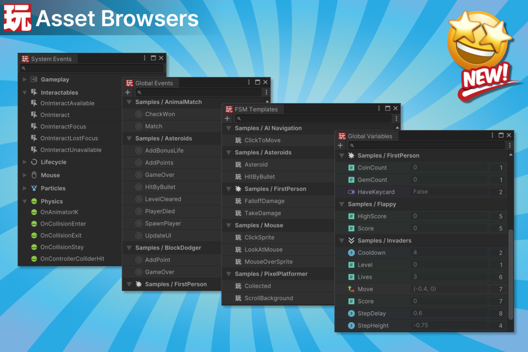The width and height of the screenshot is (528, 352).
Task: Click the Global Variables search field
Action: pos(426,145)
